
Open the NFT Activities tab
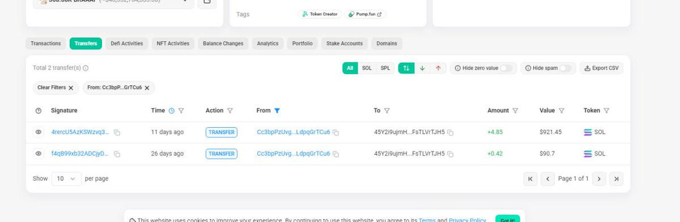coord(173,43)
